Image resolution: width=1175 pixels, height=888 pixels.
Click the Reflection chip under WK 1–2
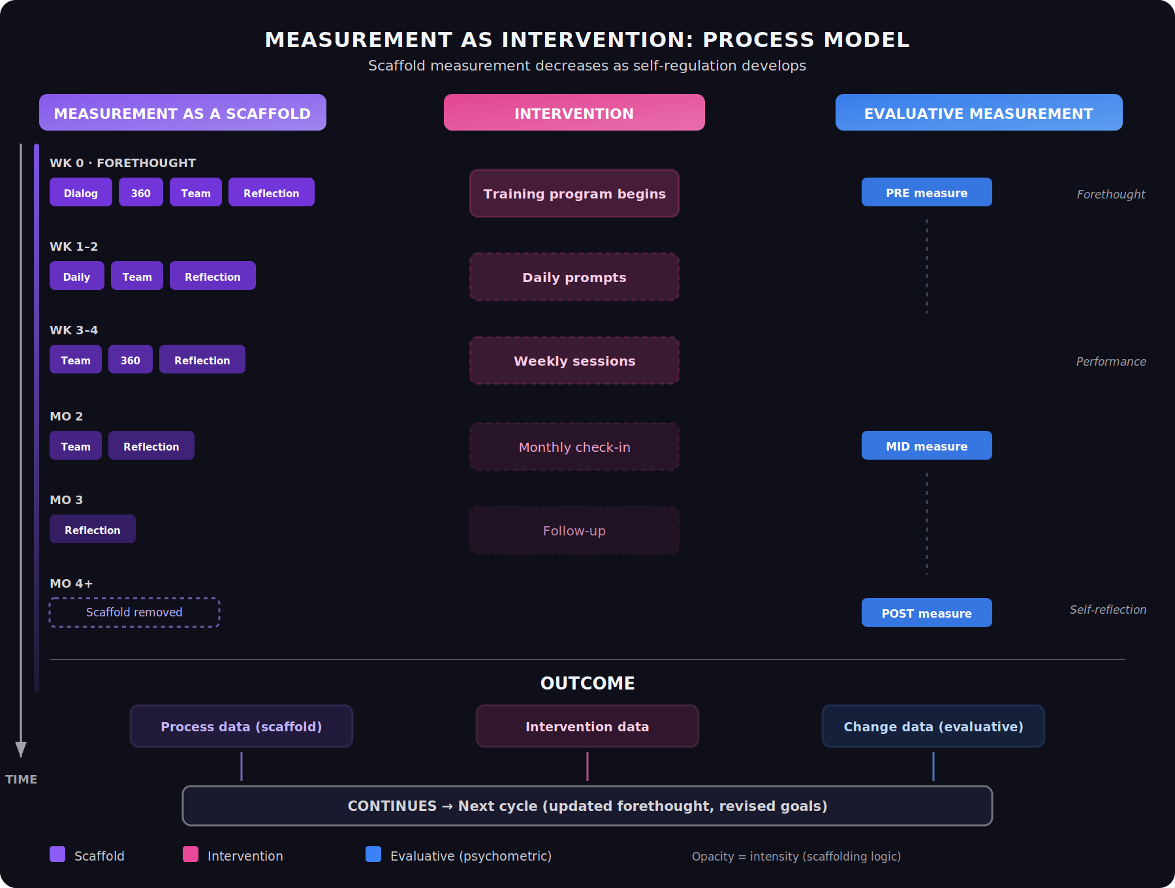pos(213,276)
